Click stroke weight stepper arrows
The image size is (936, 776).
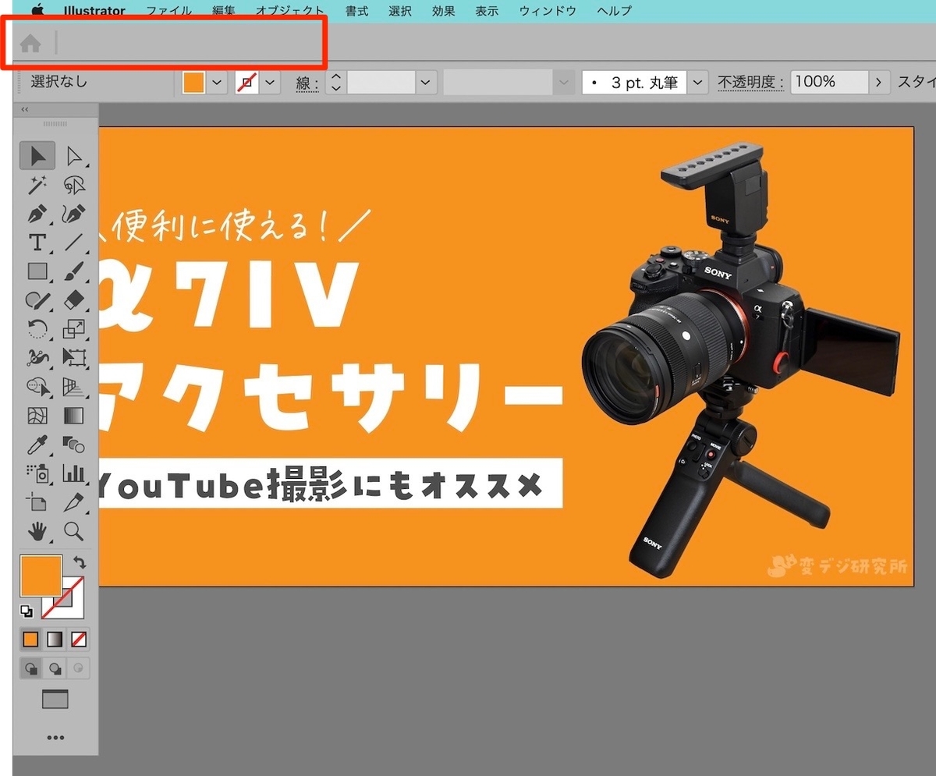(x=335, y=82)
